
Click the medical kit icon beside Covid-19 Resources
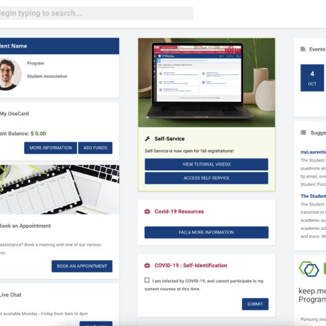[147, 211]
